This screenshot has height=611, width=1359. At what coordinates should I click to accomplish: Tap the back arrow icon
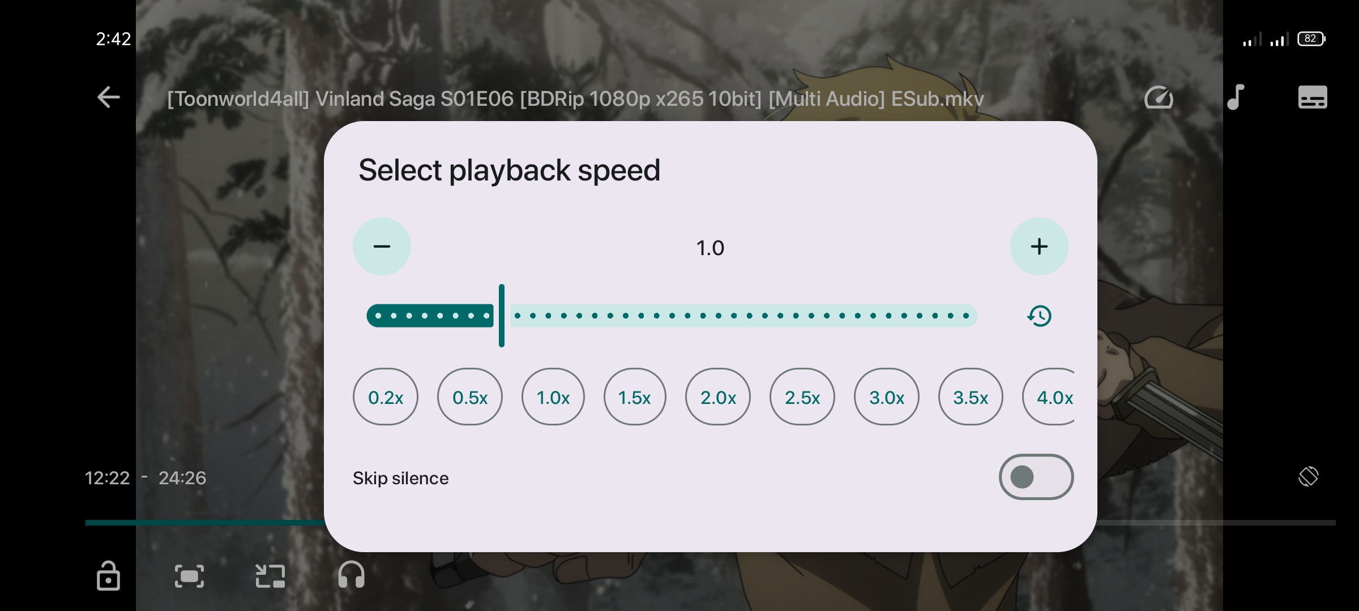pyautogui.click(x=108, y=97)
